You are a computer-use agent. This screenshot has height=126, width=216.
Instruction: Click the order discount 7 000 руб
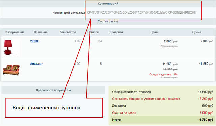coord(207,113)
